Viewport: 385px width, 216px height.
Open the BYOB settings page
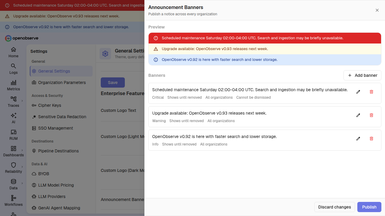61,174
